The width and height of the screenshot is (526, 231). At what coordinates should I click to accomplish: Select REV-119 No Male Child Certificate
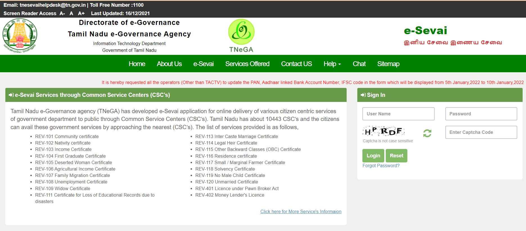tap(230, 175)
